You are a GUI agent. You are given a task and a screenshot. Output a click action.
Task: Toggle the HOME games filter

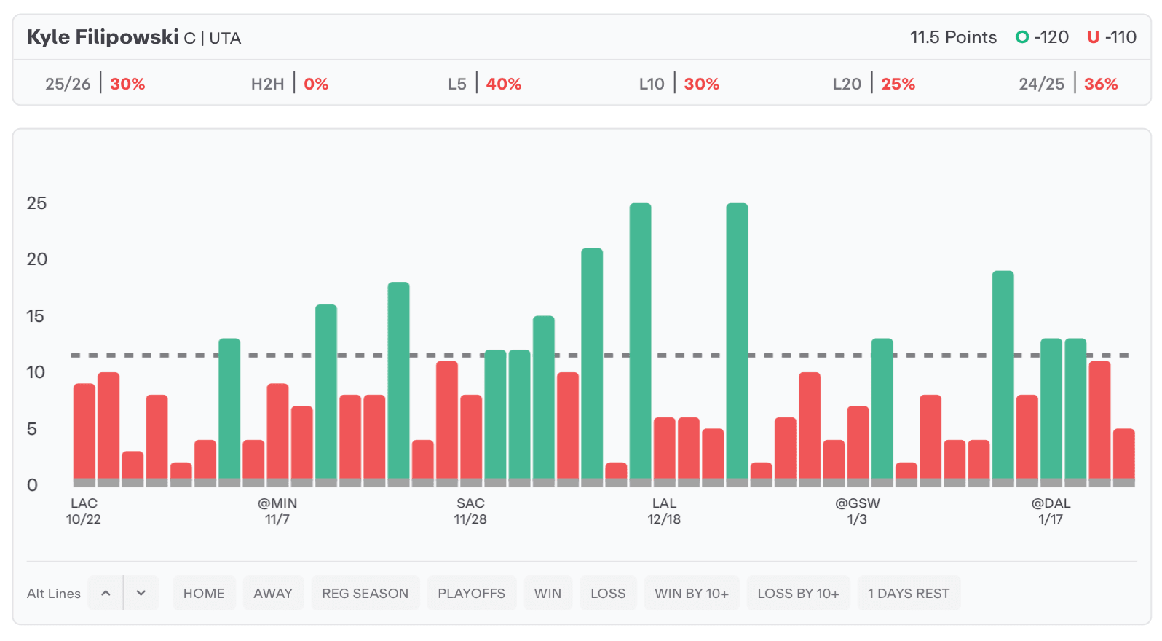[204, 593]
